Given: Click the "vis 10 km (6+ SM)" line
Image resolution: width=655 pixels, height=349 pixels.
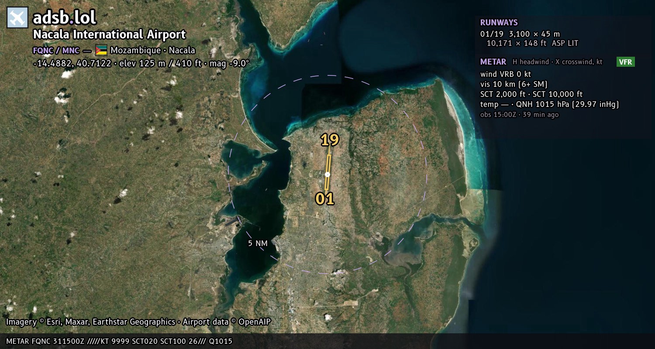Looking at the screenshot, I should [x=514, y=84].
